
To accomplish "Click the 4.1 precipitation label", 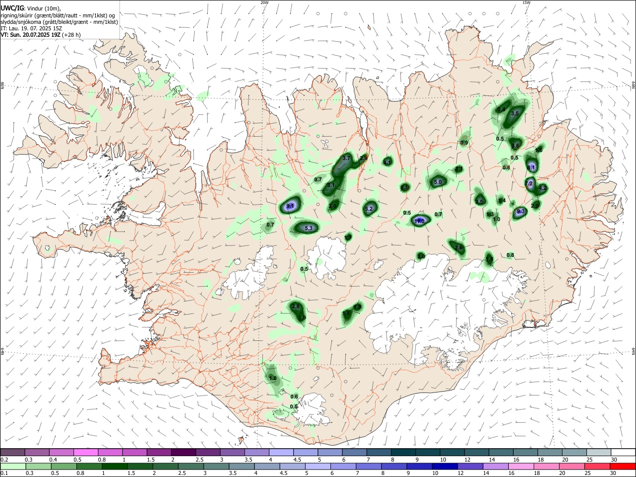I will coord(388,162).
